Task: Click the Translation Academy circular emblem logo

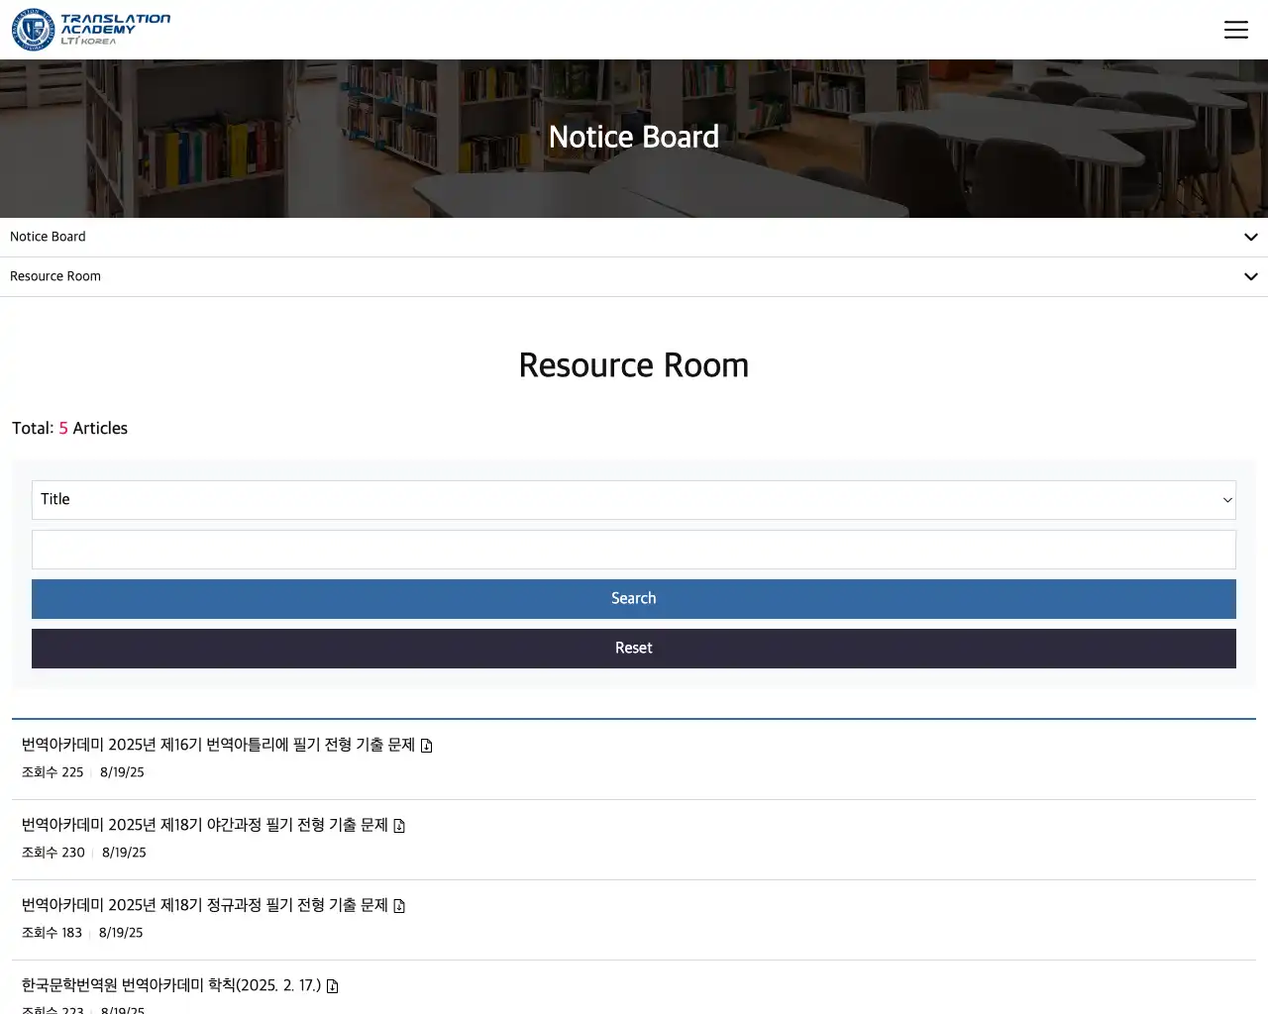Action: click(x=33, y=30)
